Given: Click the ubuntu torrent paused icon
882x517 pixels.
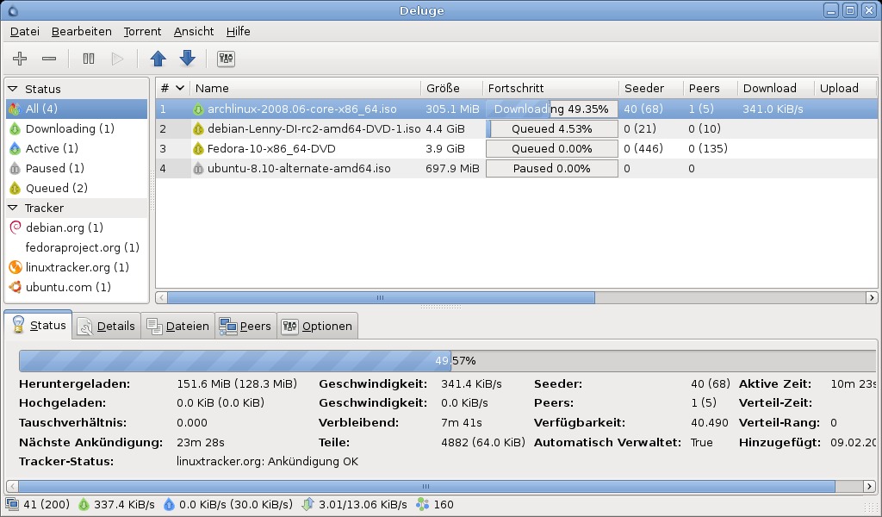Looking at the screenshot, I should point(198,168).
